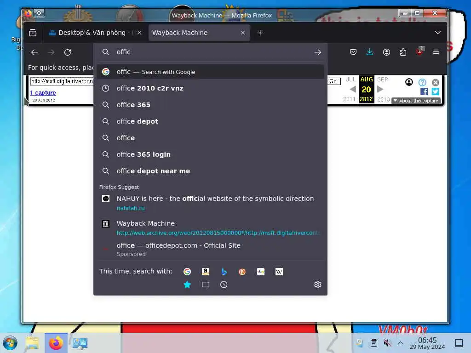
Task: Click the Wayback 'Go' button
Action: pyautogui.click(x=333, y=81)
